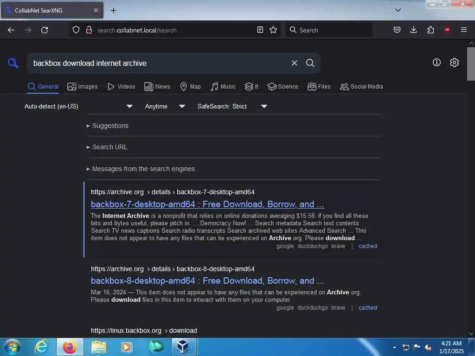475x356 pixels.
Task: Open the Extensions puzzle icon
Action: coord(430,30)
